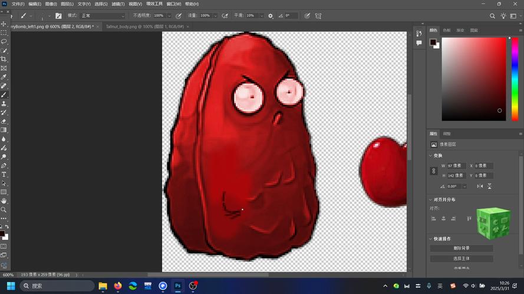Select the Rectangle shape tool
This screenshot has height=294, width=524.
(x=4, y=192)
